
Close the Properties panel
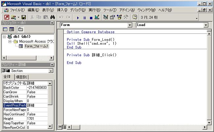tap(52, 65)
